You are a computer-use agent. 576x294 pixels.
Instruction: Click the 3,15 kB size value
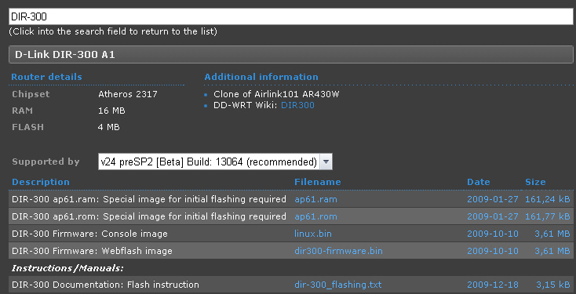552,285
